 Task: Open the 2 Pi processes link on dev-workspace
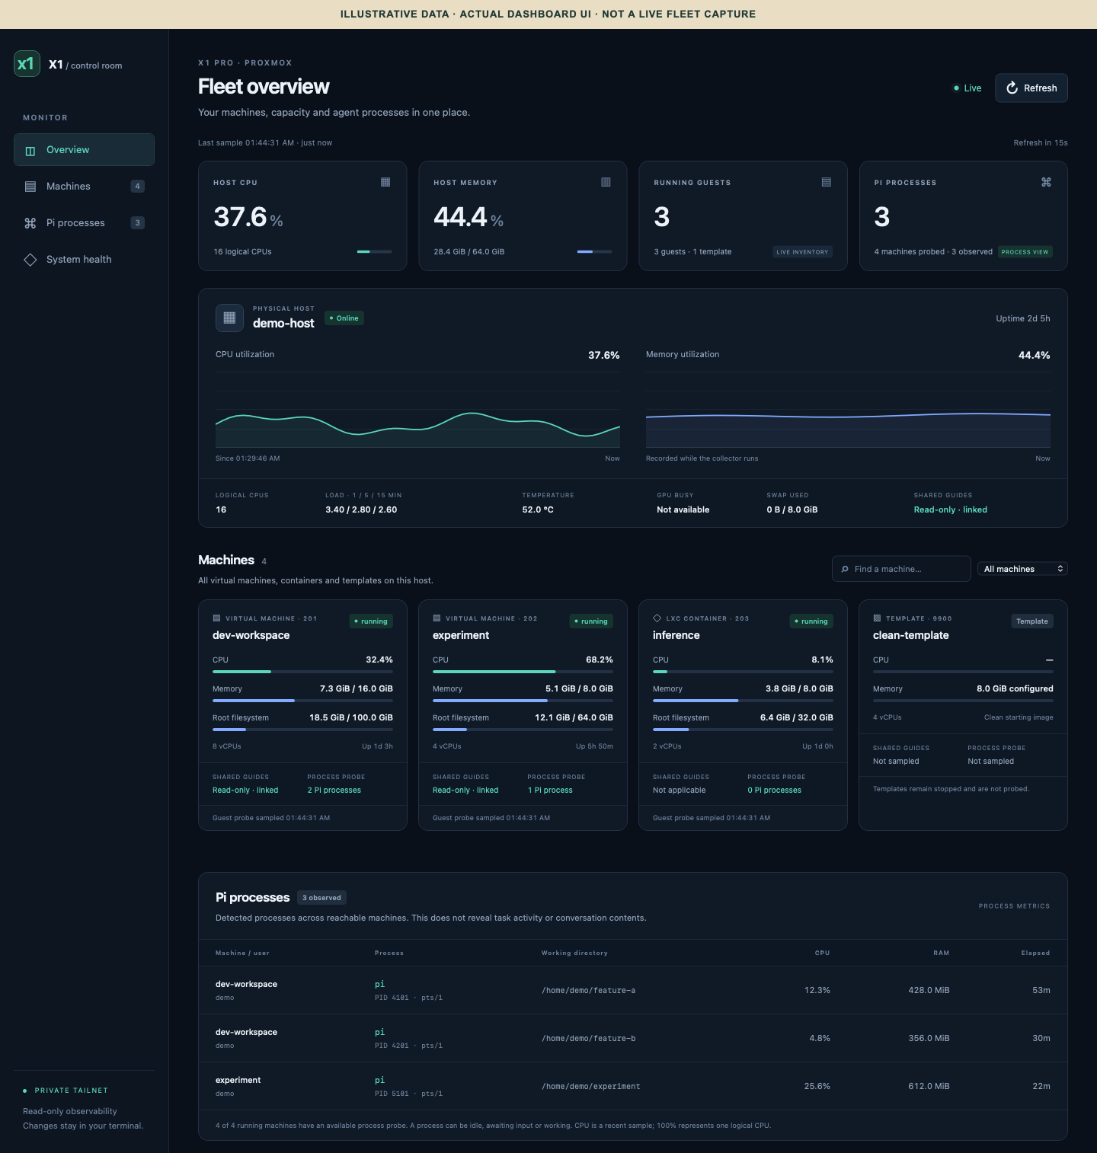coord(334,790)
